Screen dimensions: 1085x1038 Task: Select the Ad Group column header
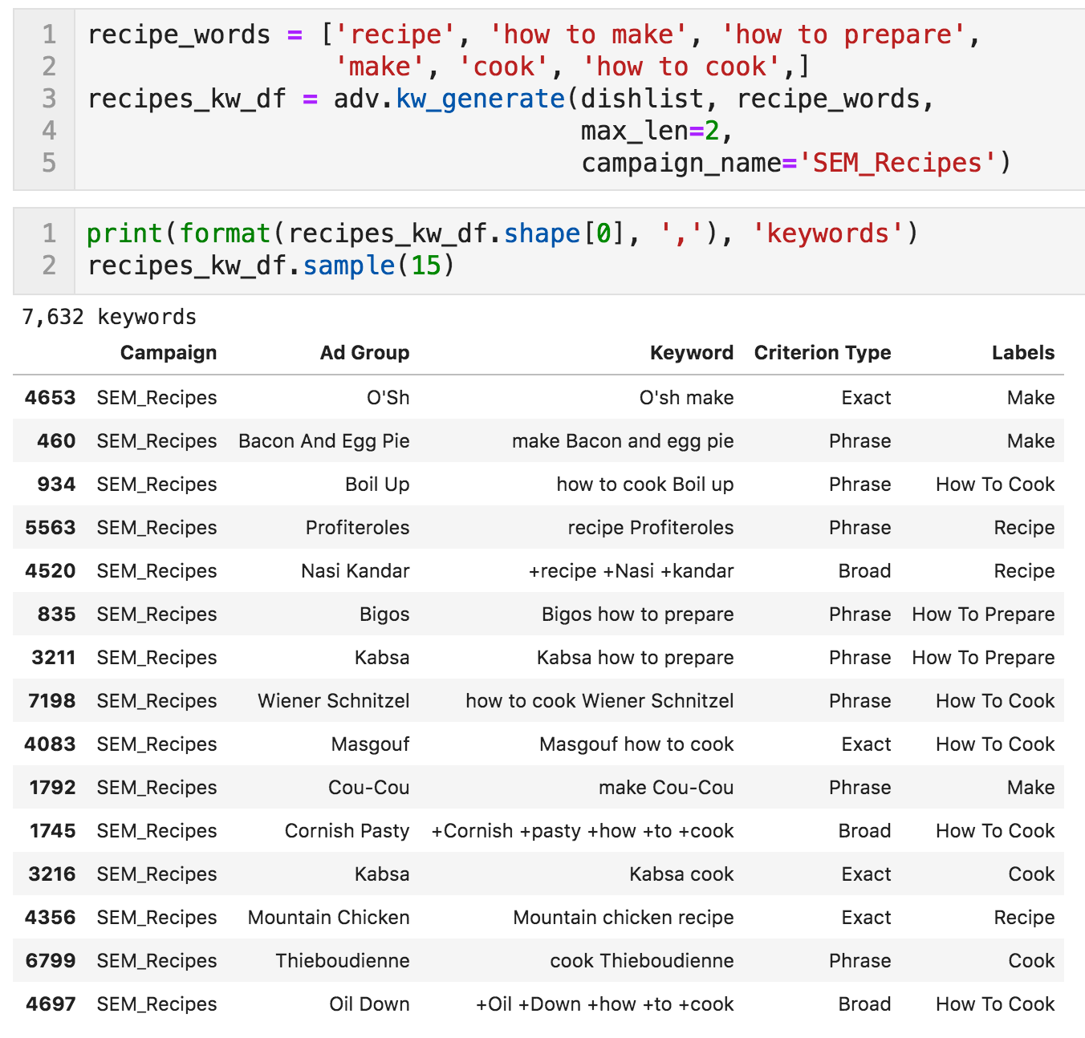click(364, 353)
